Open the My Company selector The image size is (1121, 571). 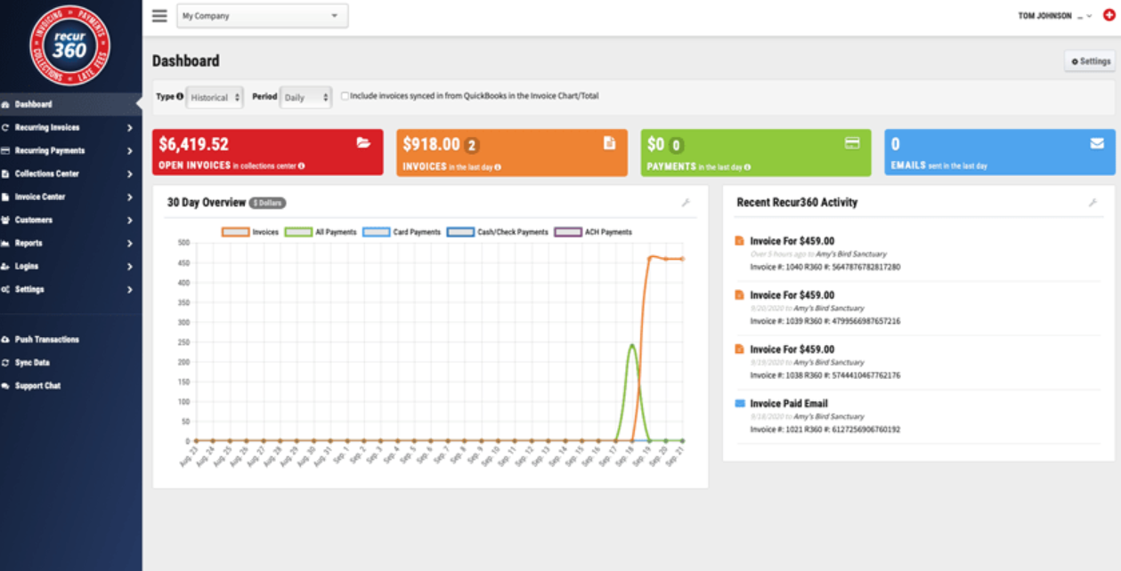tap(261, 15)
